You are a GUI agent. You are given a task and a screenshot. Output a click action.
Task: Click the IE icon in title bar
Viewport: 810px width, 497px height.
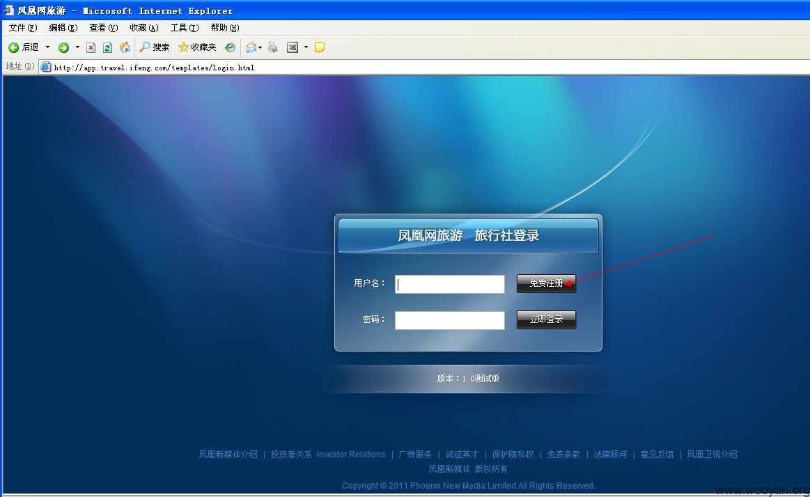click(x=9, y=10)
